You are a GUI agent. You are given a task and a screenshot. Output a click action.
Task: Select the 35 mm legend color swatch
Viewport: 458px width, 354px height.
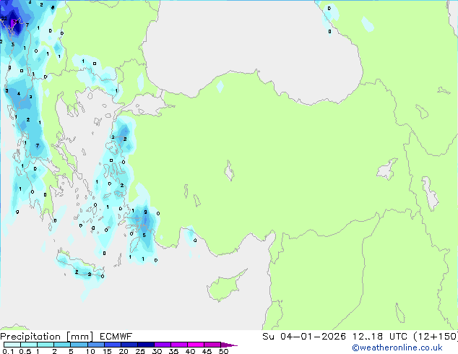coord(179,345)
